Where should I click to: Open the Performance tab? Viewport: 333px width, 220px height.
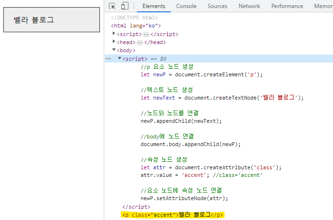pyautogui.click(x=287, y=6)
